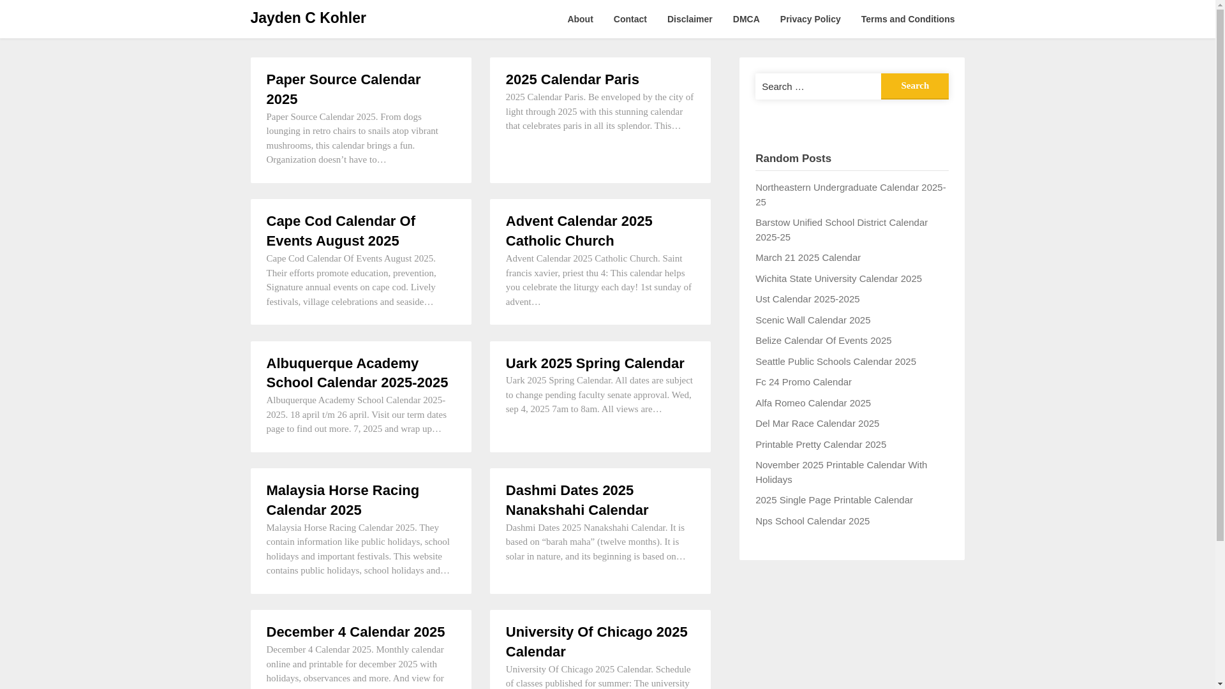Open Del Mar Race Calendar 2025

(817, 424)
